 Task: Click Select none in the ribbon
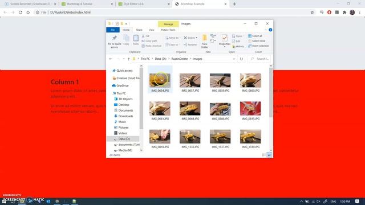pyautogui.click(x=256, y=40)
